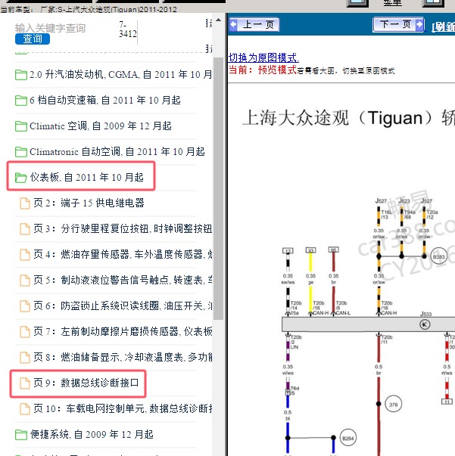
Task: Click document icon beside 页 8
Action: coord(25,358)
